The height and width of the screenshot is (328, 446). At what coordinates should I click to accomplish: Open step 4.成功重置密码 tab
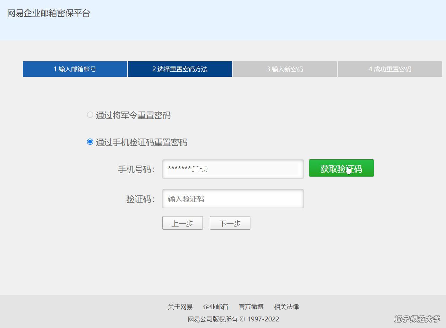pyautogui.click(x=390, y=69)
